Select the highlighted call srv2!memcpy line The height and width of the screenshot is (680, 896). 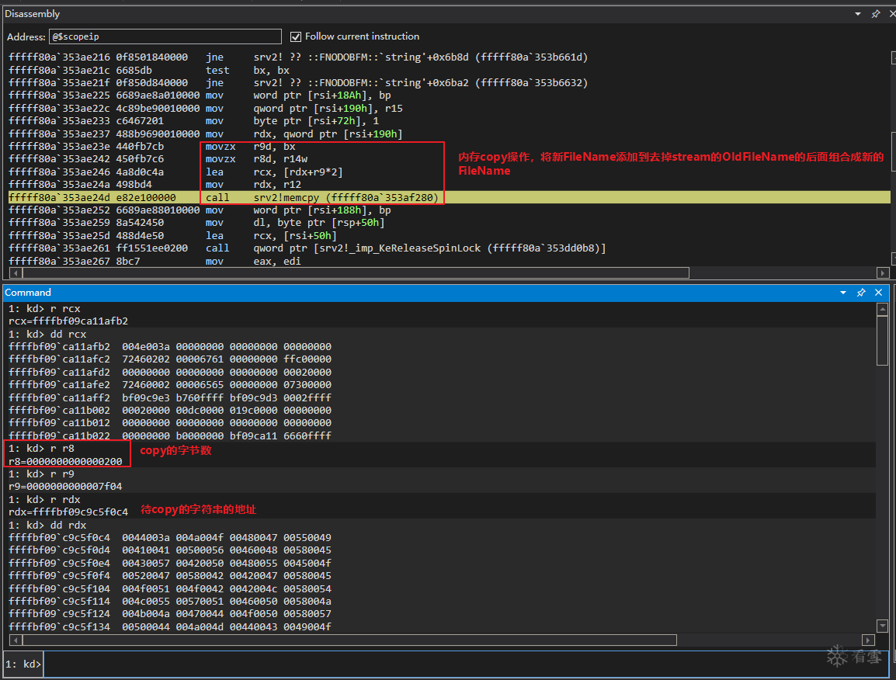[449, 197]
